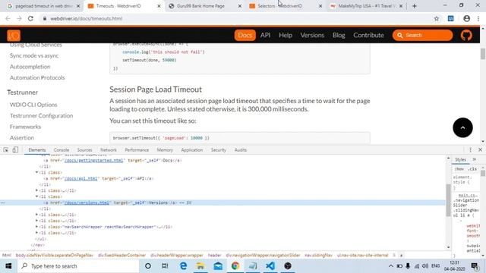Open the GitHub icon link
Image resolution: width=486 pixels, height=273 pixels.
pos(466,36)
